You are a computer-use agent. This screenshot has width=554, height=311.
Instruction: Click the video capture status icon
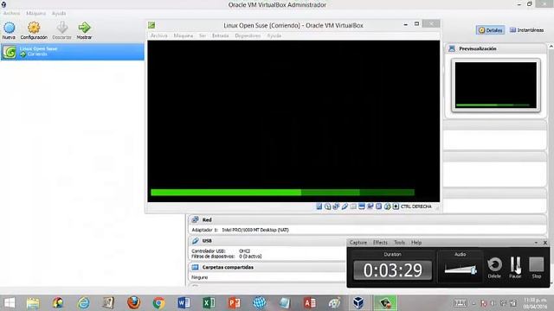pos(370,206)
